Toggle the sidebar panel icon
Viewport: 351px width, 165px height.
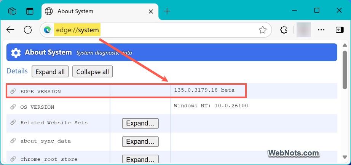(339, 30)
